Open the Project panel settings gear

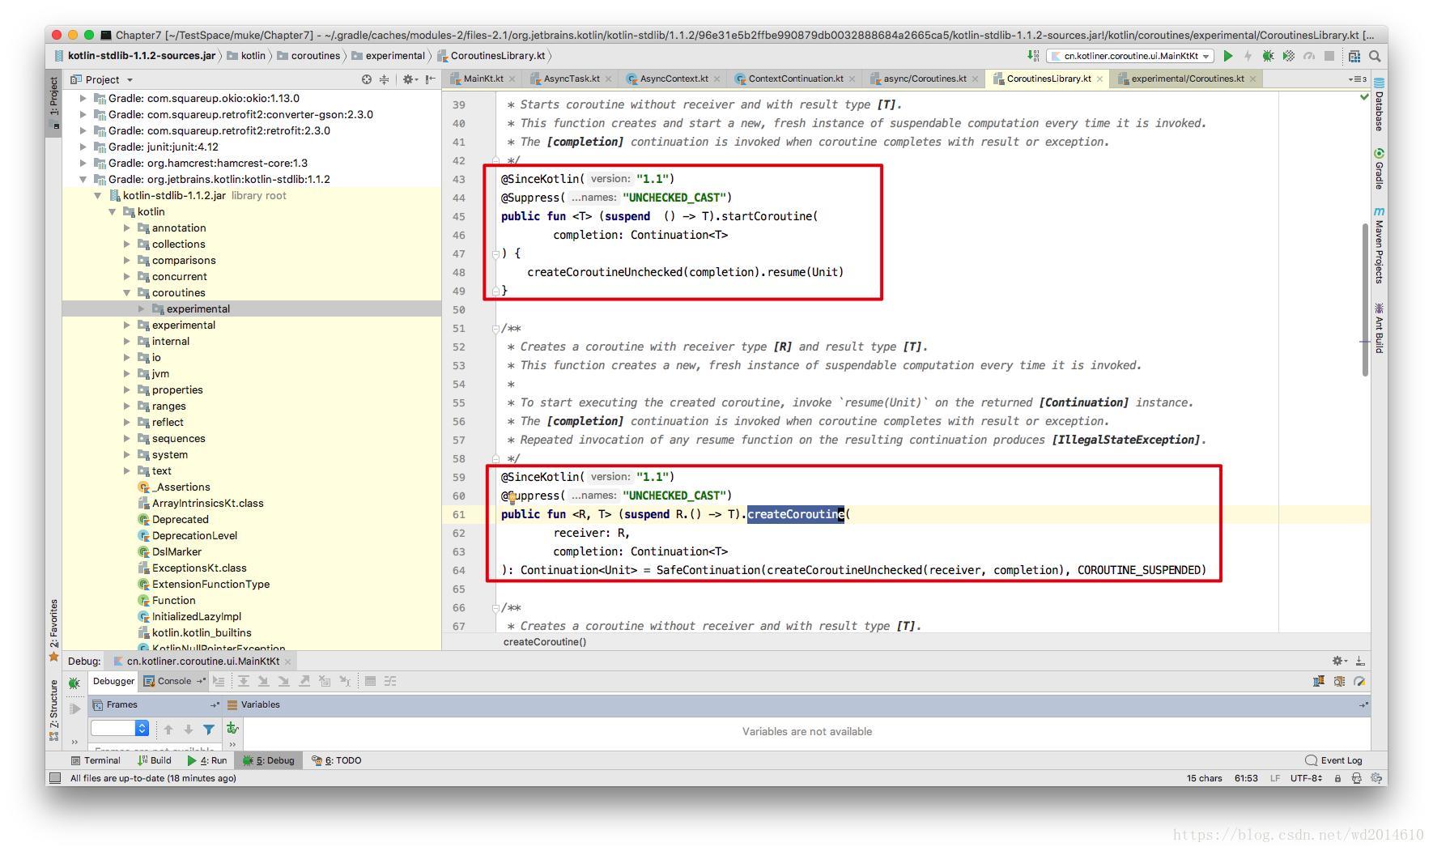click(410, 79)
